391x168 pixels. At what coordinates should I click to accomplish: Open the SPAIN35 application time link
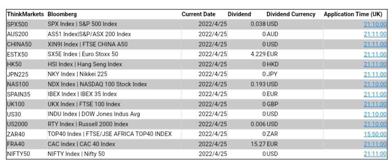pyautogui.click(x=375, y=94)
